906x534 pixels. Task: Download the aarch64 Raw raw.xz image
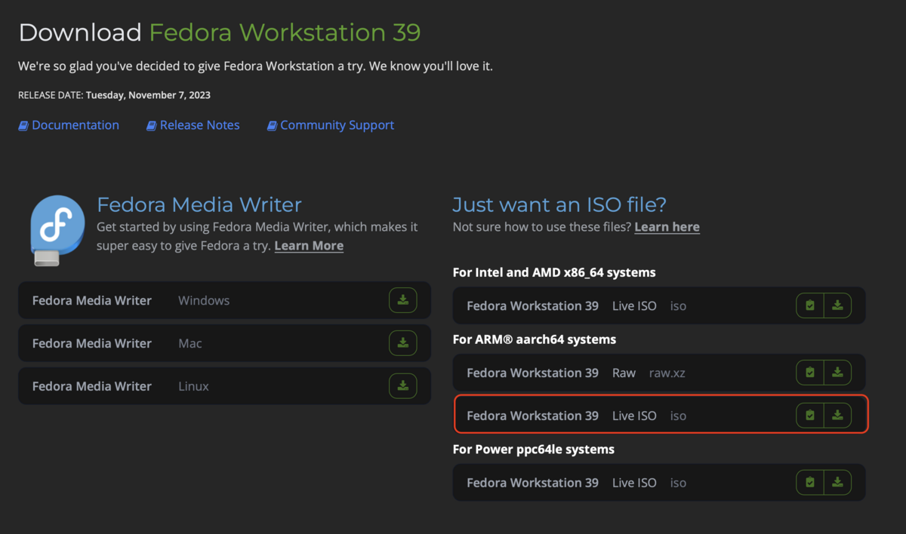(837, 373)
